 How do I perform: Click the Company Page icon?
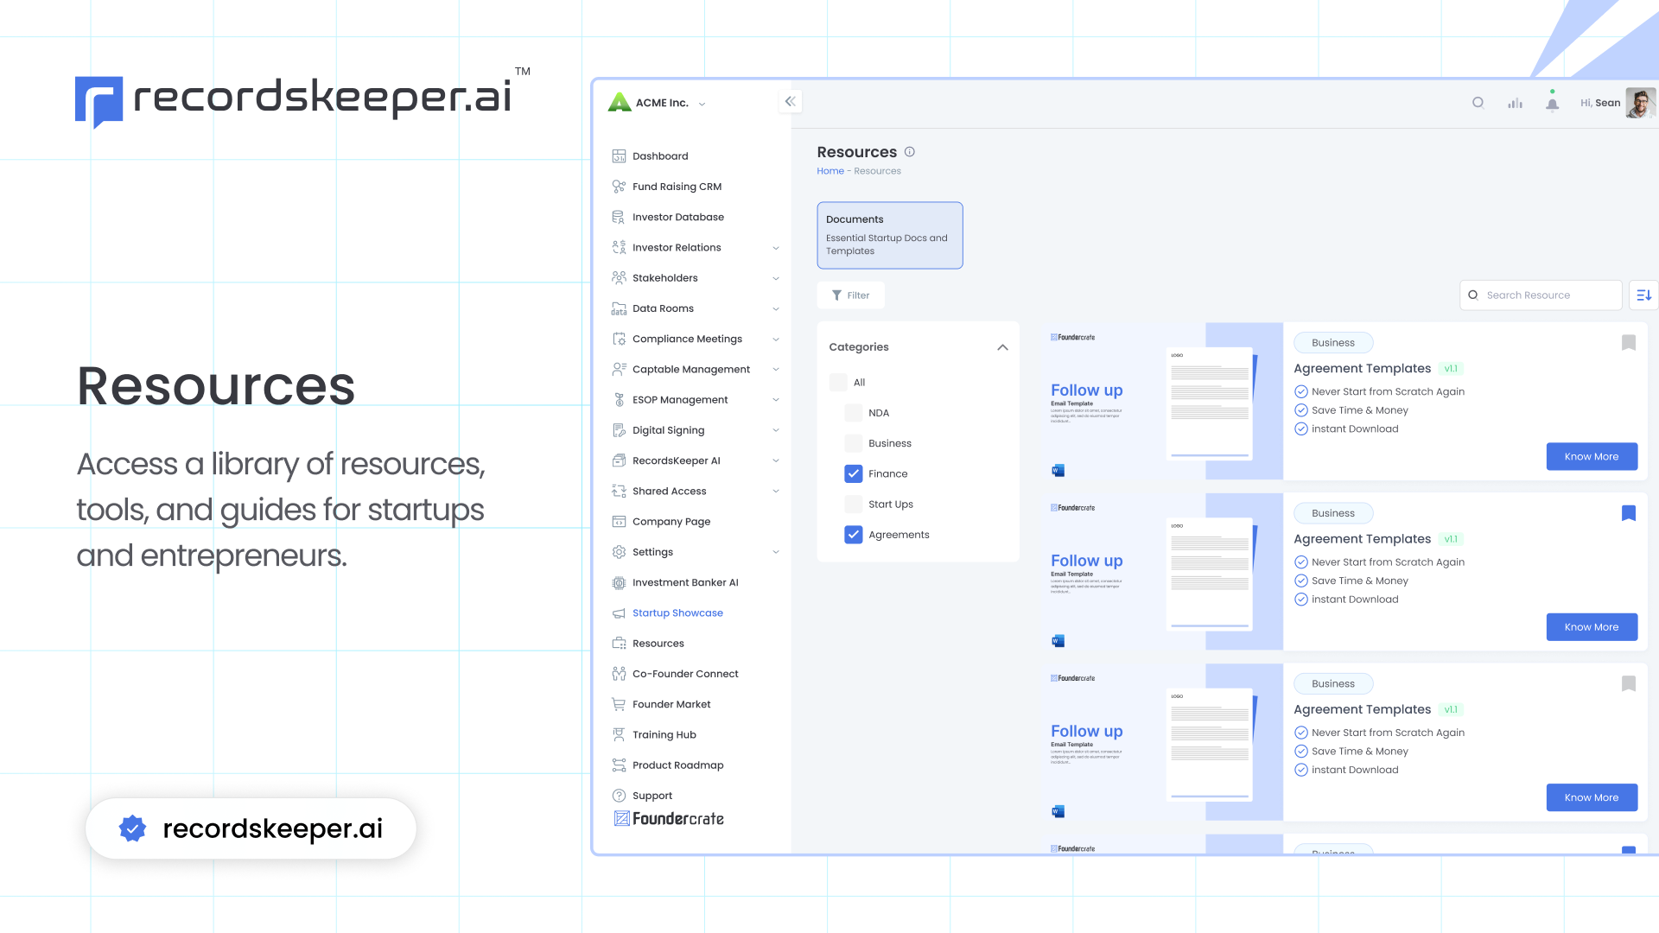point(619,522)
